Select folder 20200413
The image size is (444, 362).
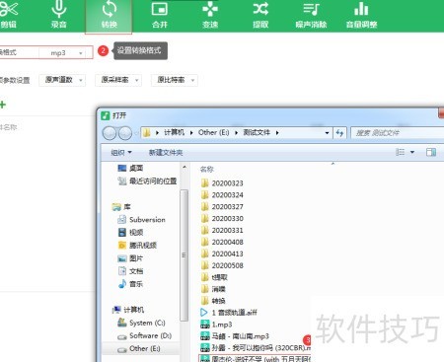click(223, 253)
